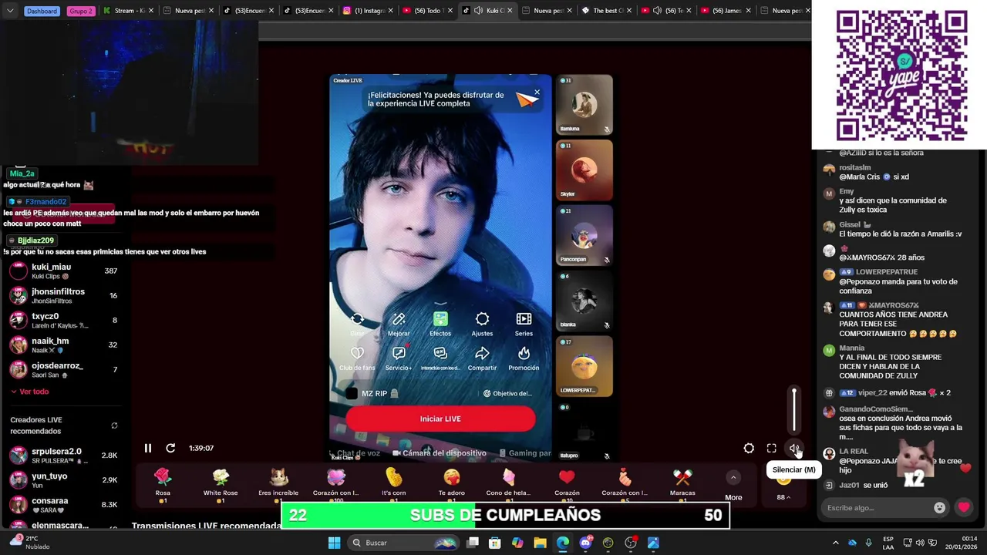Open the Itamluna guest thumbnail
This screenshot has height=555, width=987.
(584, 104)
